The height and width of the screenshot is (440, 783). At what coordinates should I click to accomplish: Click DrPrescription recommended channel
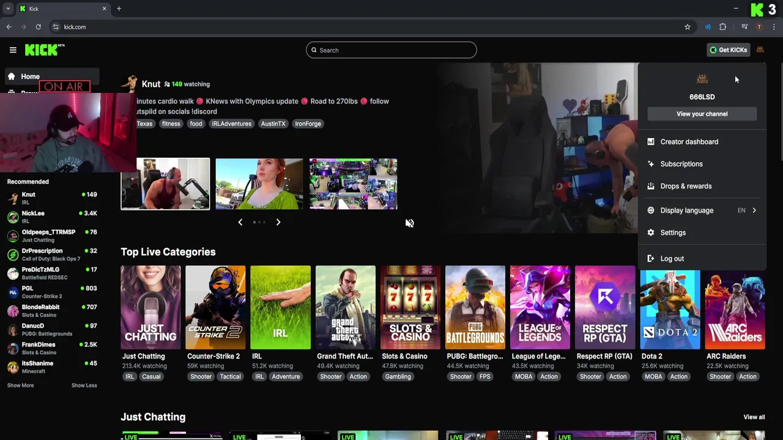click(x=52, y=254)
